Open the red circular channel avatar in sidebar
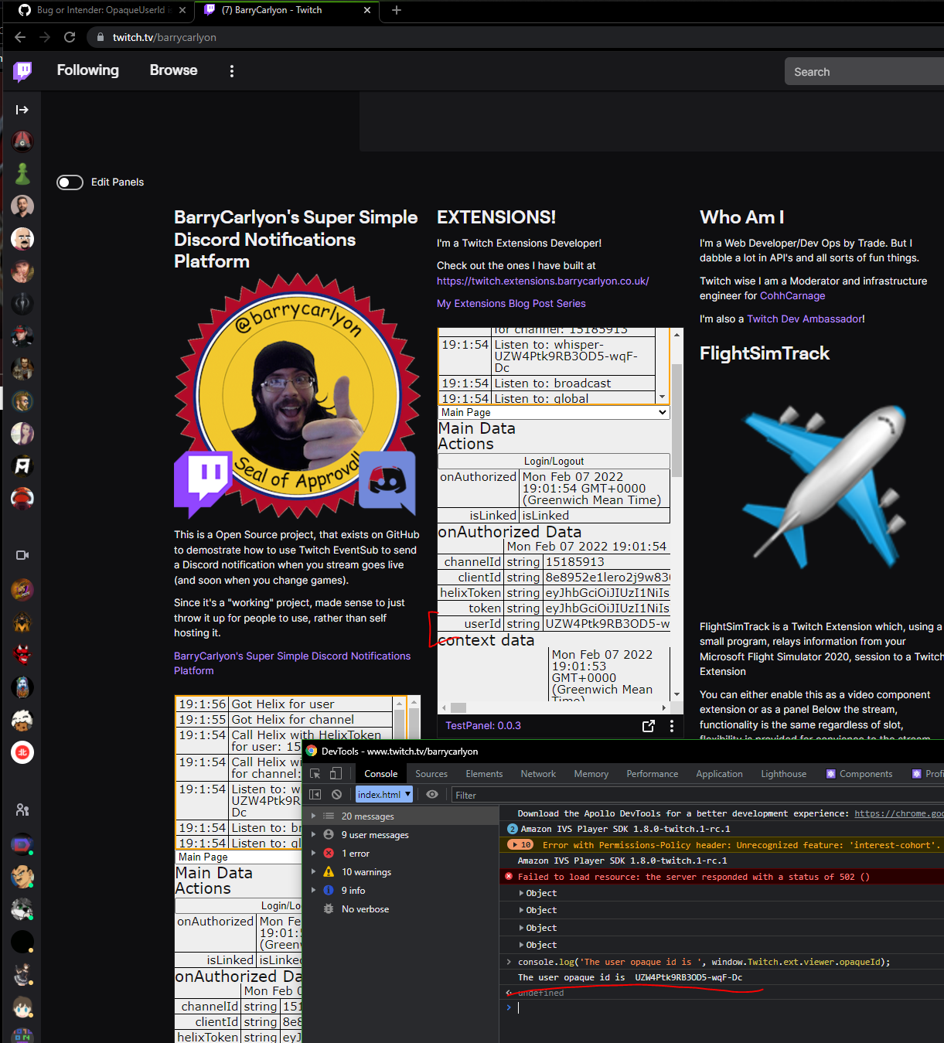Image resolution: width=944 pixels, height=1043 pixels. pos(22,752)
